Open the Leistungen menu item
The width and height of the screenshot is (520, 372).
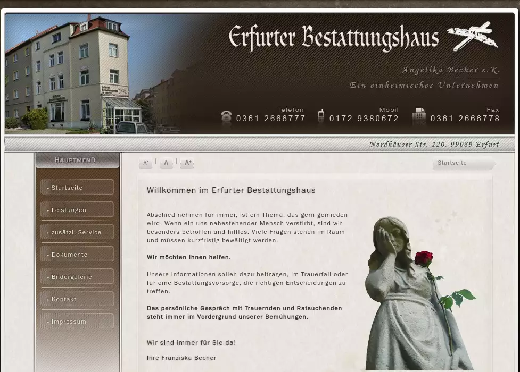point(77,210)
